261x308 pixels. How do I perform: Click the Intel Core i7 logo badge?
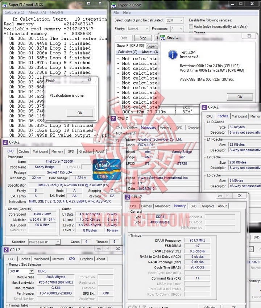click(x=106, y=170)
